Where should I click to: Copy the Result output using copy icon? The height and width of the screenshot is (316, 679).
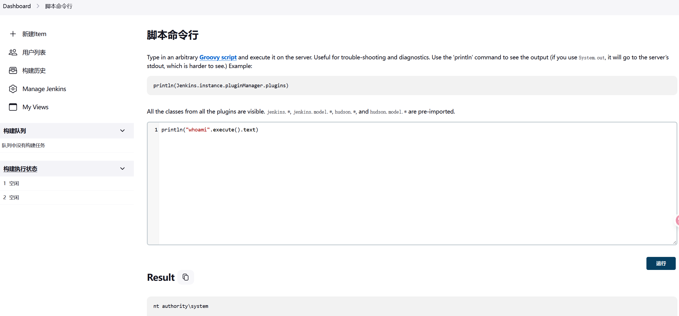(185, 277)
